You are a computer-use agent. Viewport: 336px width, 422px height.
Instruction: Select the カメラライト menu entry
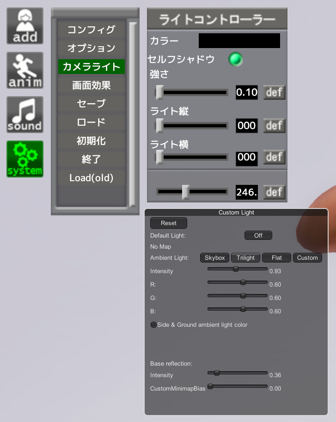[x=92, y=67]
